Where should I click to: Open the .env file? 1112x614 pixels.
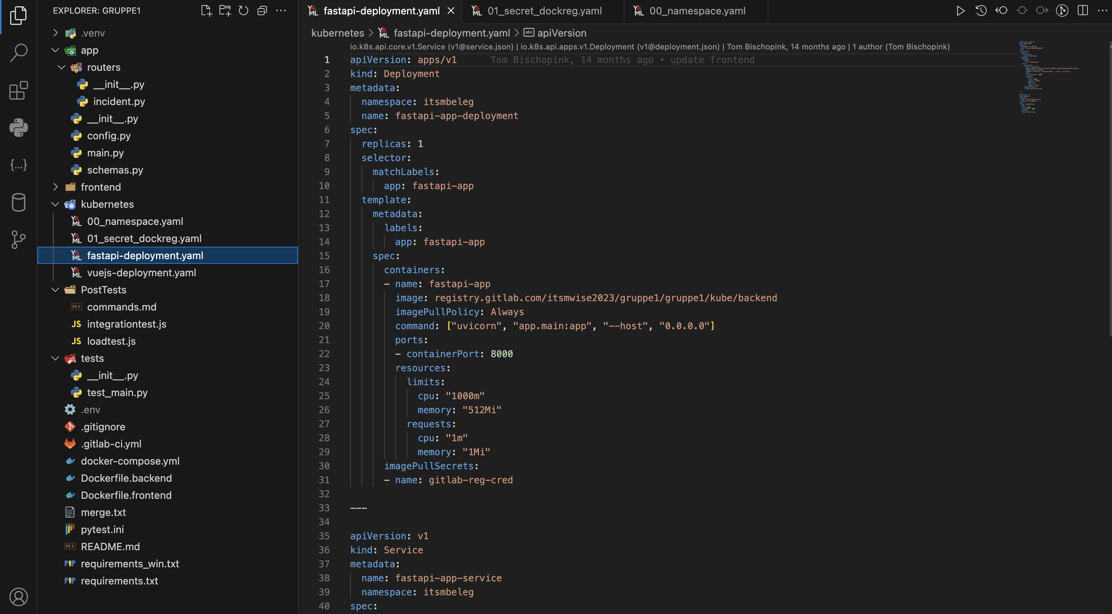tap(167, 410)
